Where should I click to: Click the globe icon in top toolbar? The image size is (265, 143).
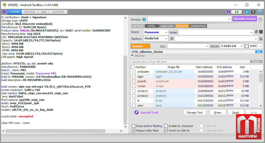point(228,12)
